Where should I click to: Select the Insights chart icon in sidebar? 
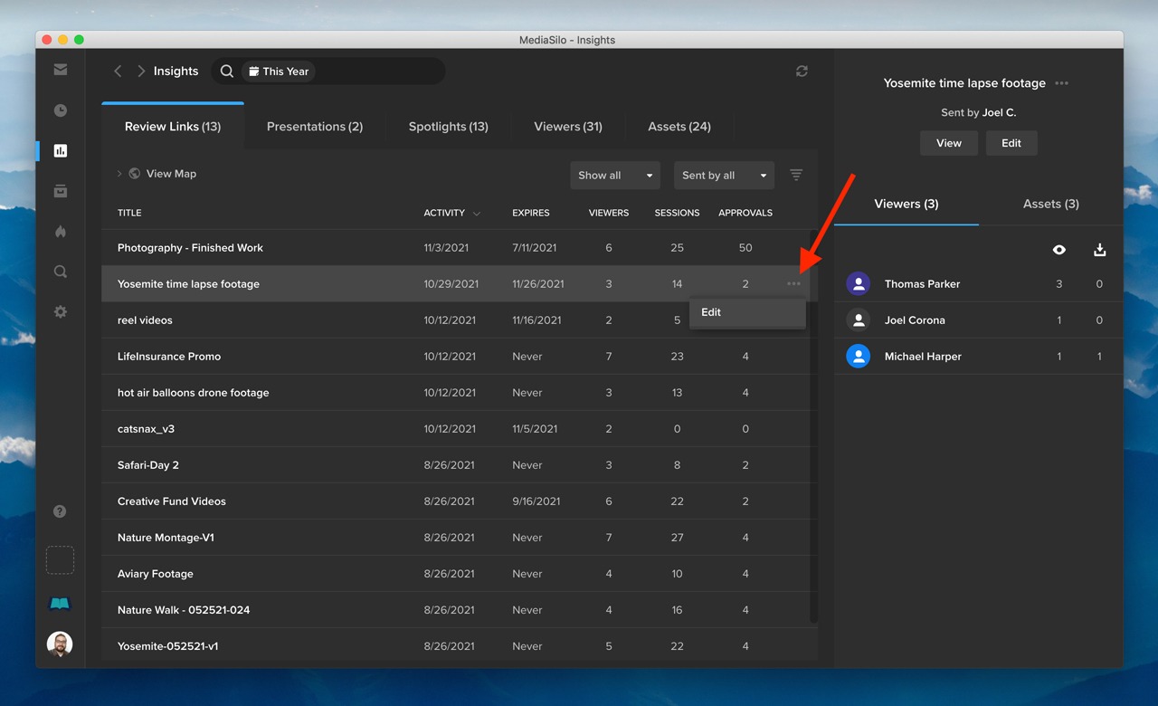pyautogui.click(x=61, y=151)
